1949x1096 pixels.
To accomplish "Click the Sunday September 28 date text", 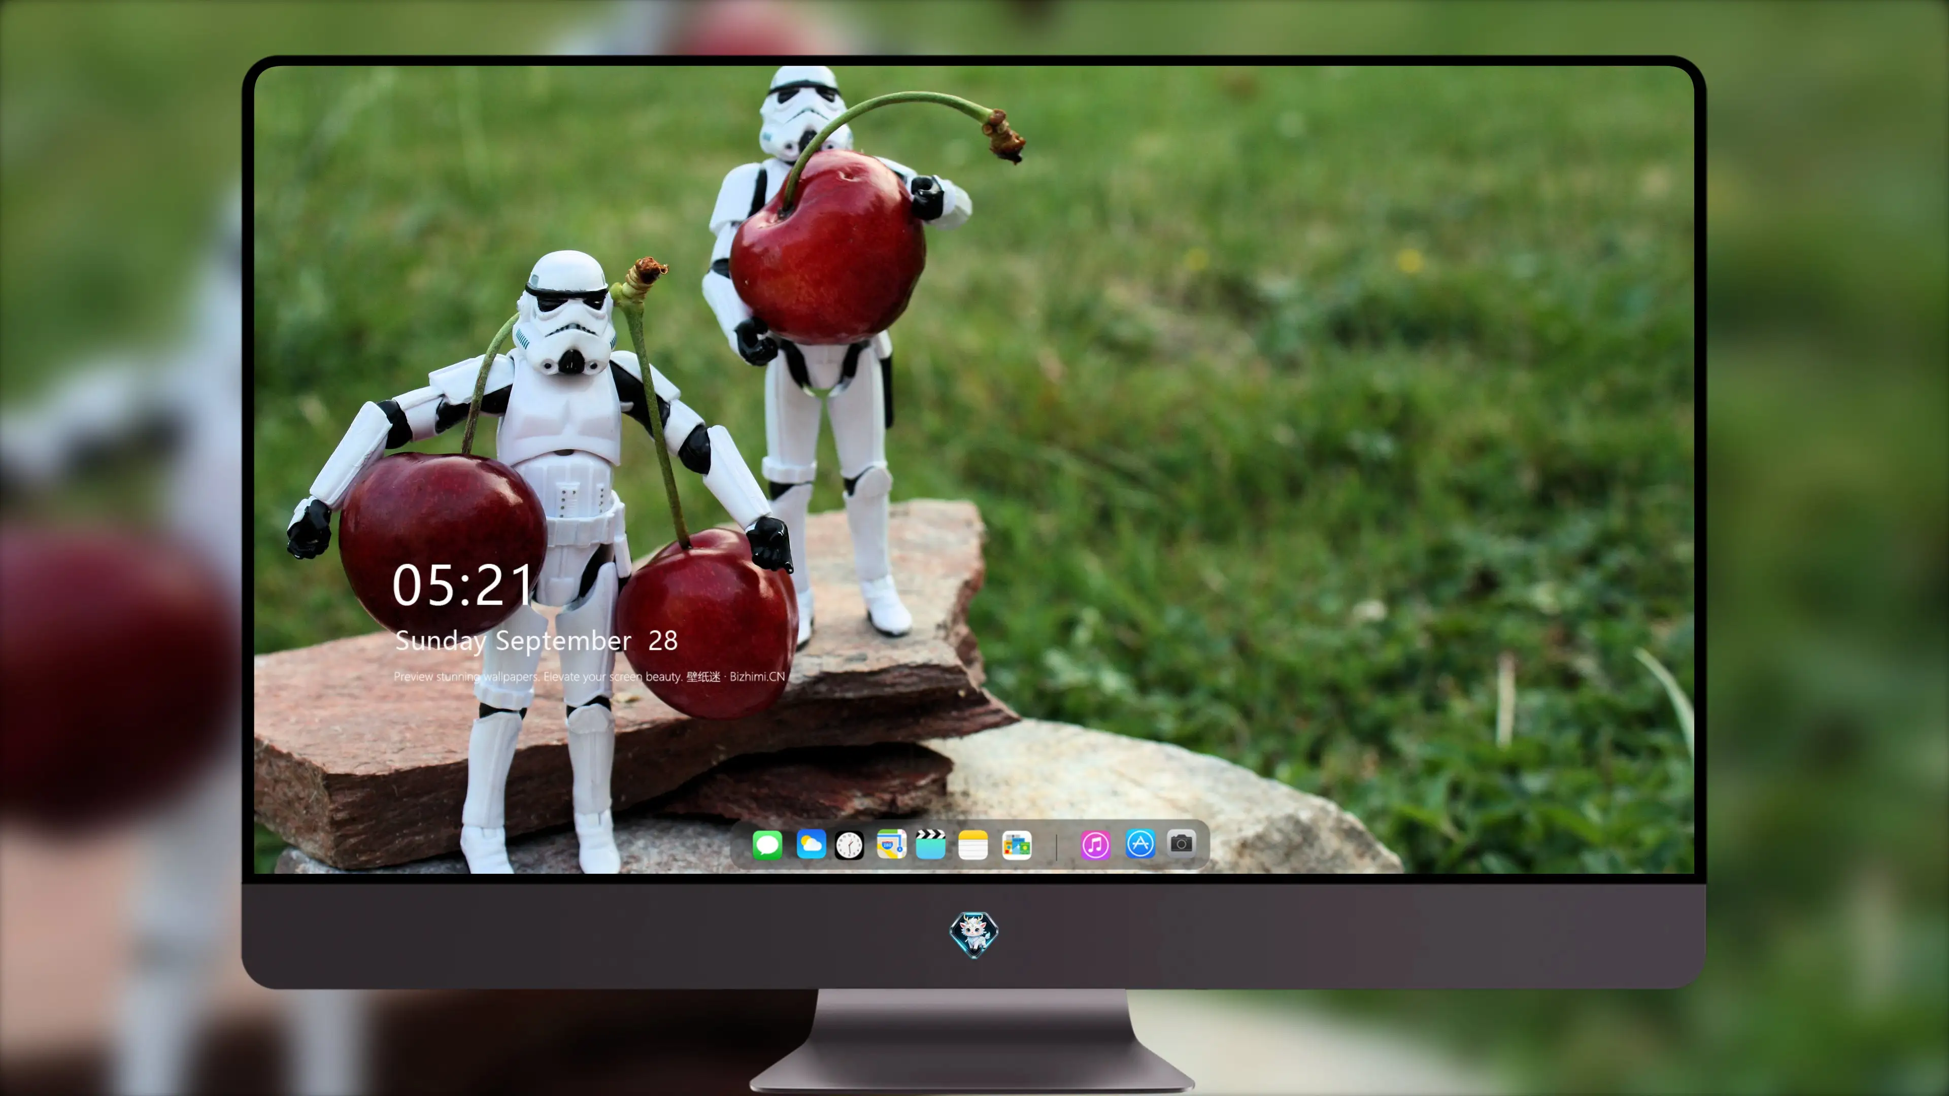I will coord(536,641).
